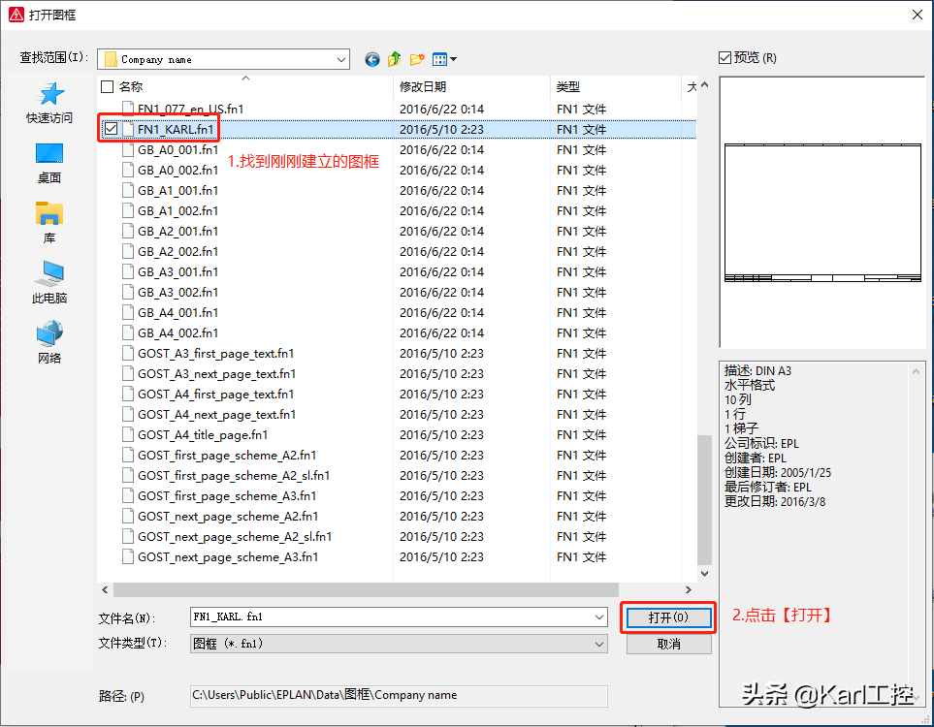The image size is (934, 727).
Task: Create a new folder
Action: click(417, 59)
